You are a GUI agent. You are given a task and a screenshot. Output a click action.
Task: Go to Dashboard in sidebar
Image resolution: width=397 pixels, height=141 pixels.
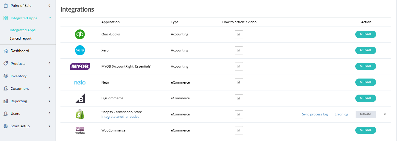[x=20, y=51]
